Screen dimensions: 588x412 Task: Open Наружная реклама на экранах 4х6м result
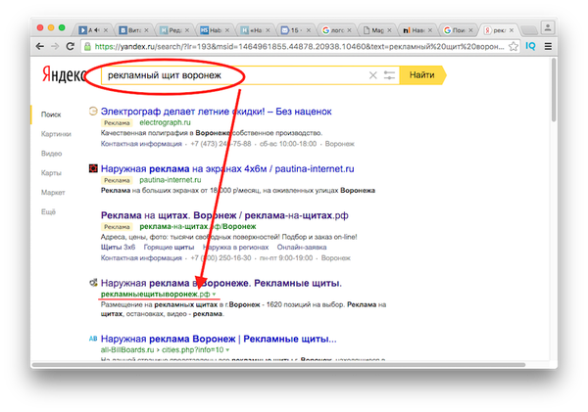(227, 169)
